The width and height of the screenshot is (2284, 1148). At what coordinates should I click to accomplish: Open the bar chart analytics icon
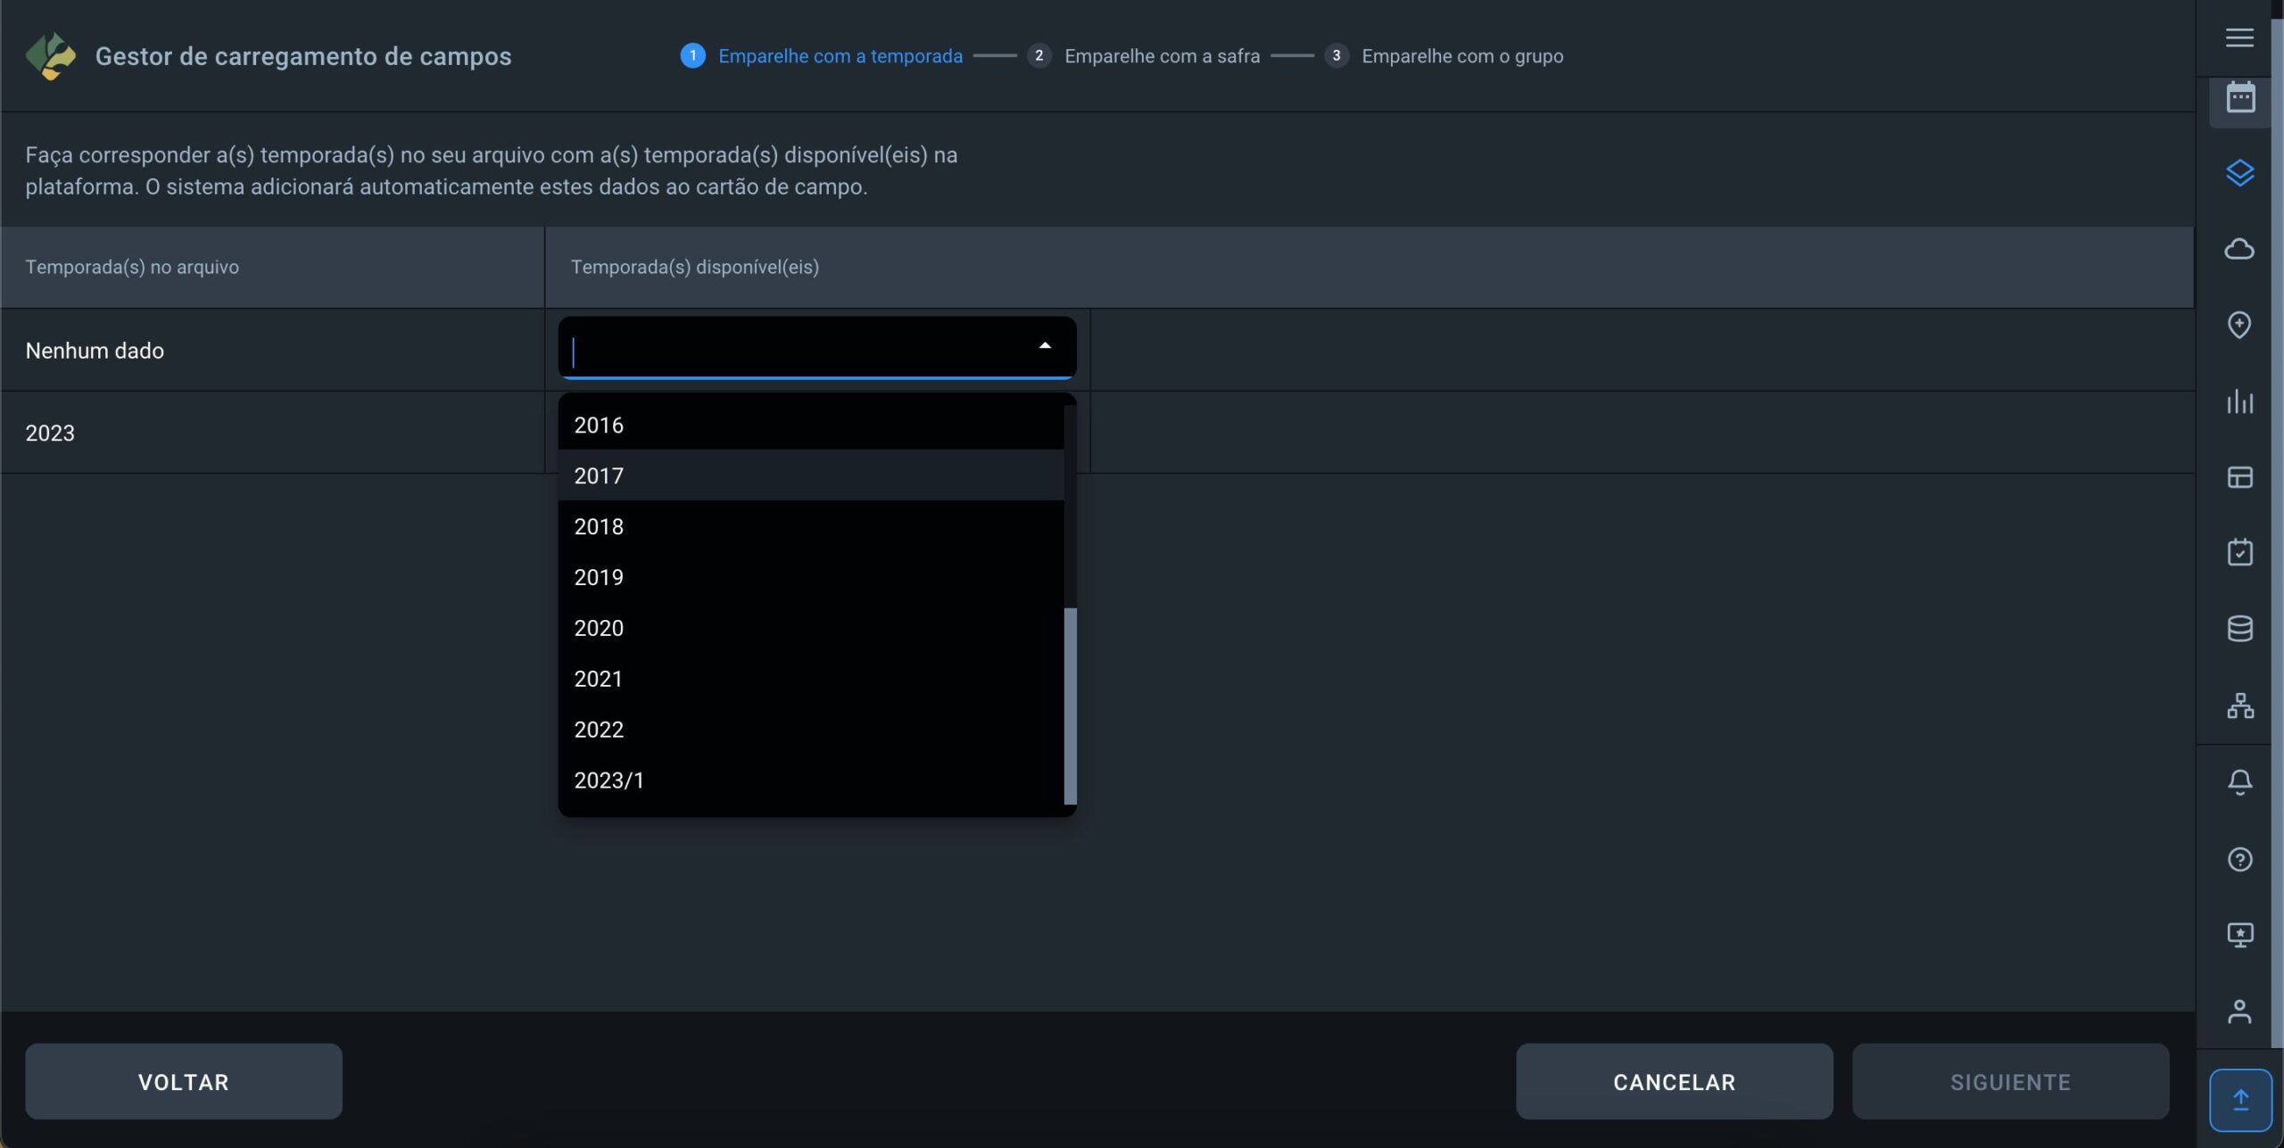tap(2239, 401)
